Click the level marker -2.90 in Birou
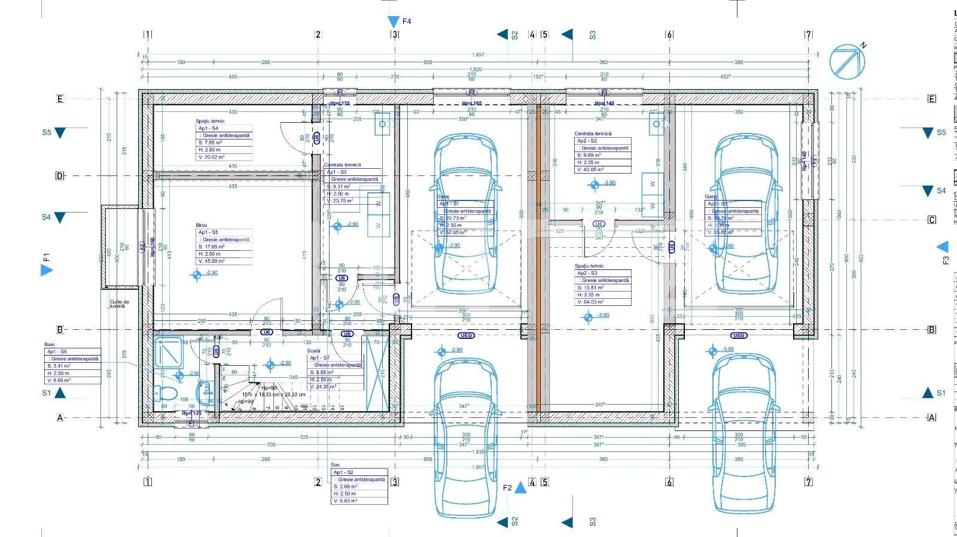 pyautogui.click(x=197, y=275)
